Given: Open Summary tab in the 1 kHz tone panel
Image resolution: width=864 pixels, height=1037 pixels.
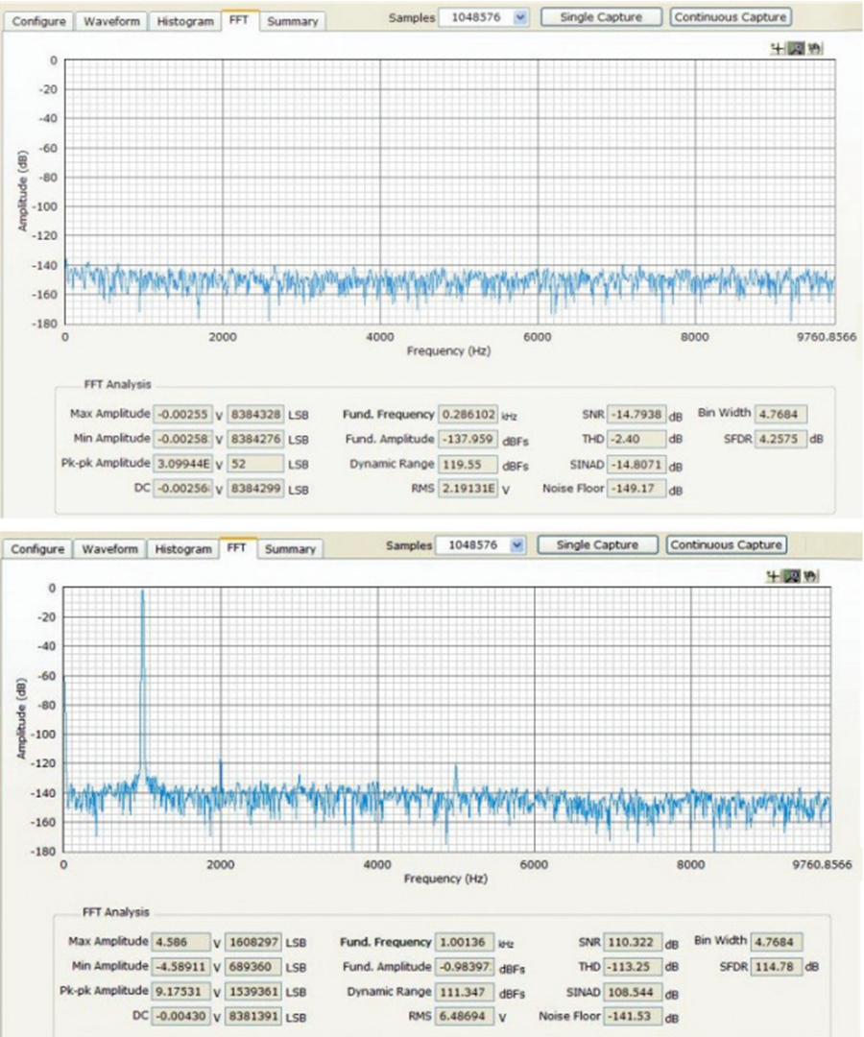Looking at the screenshot, I should (290, 549).
